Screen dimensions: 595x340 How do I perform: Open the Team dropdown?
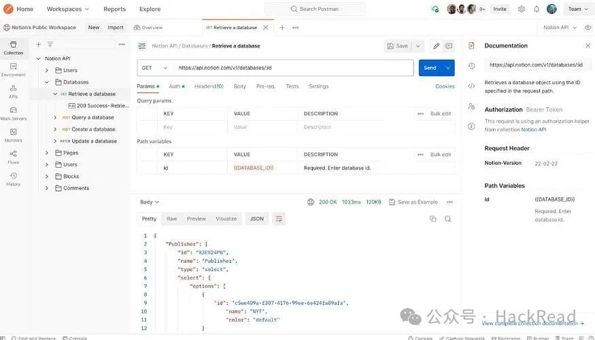pyautogui.click(x=578, y=9)
